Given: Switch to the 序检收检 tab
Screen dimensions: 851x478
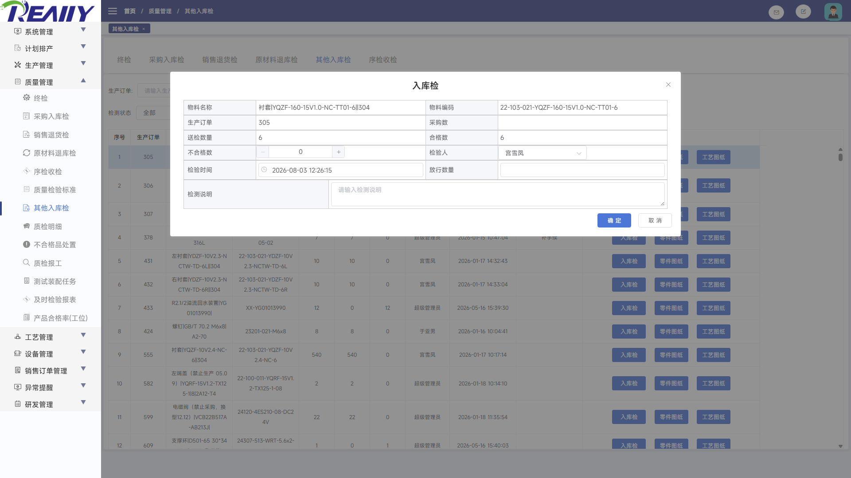Looking at the screenshot, I should tap(383, 60).
